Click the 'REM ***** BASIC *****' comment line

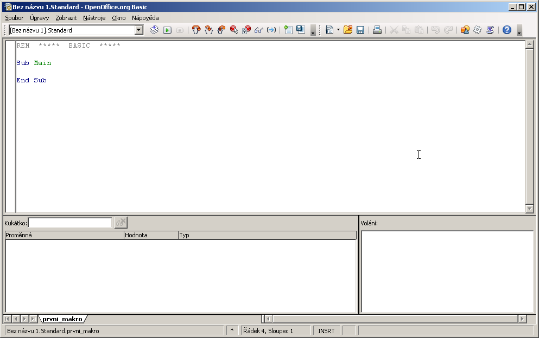(68, 45)
